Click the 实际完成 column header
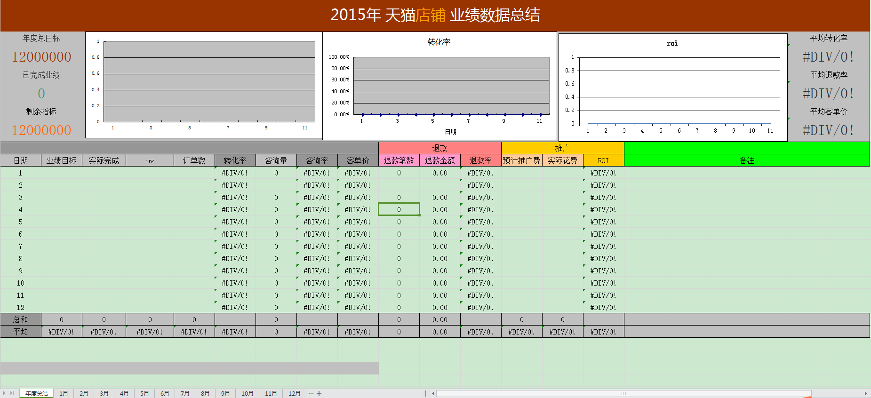 pyautogui.click(x=104, y=160)
